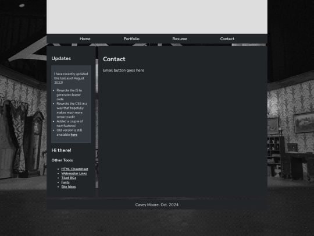Open the Resume nav item

(180, 38)
